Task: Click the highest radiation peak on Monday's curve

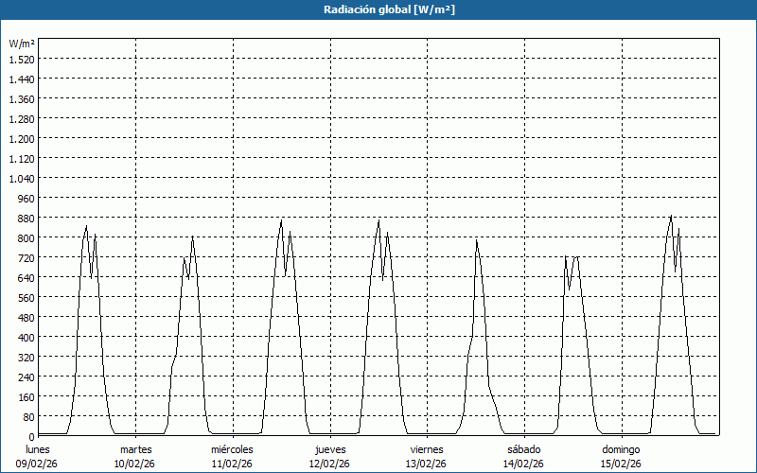Action: 86,226
